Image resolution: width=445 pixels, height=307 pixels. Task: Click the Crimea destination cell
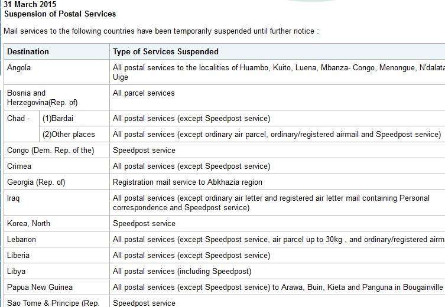(57, 166)
